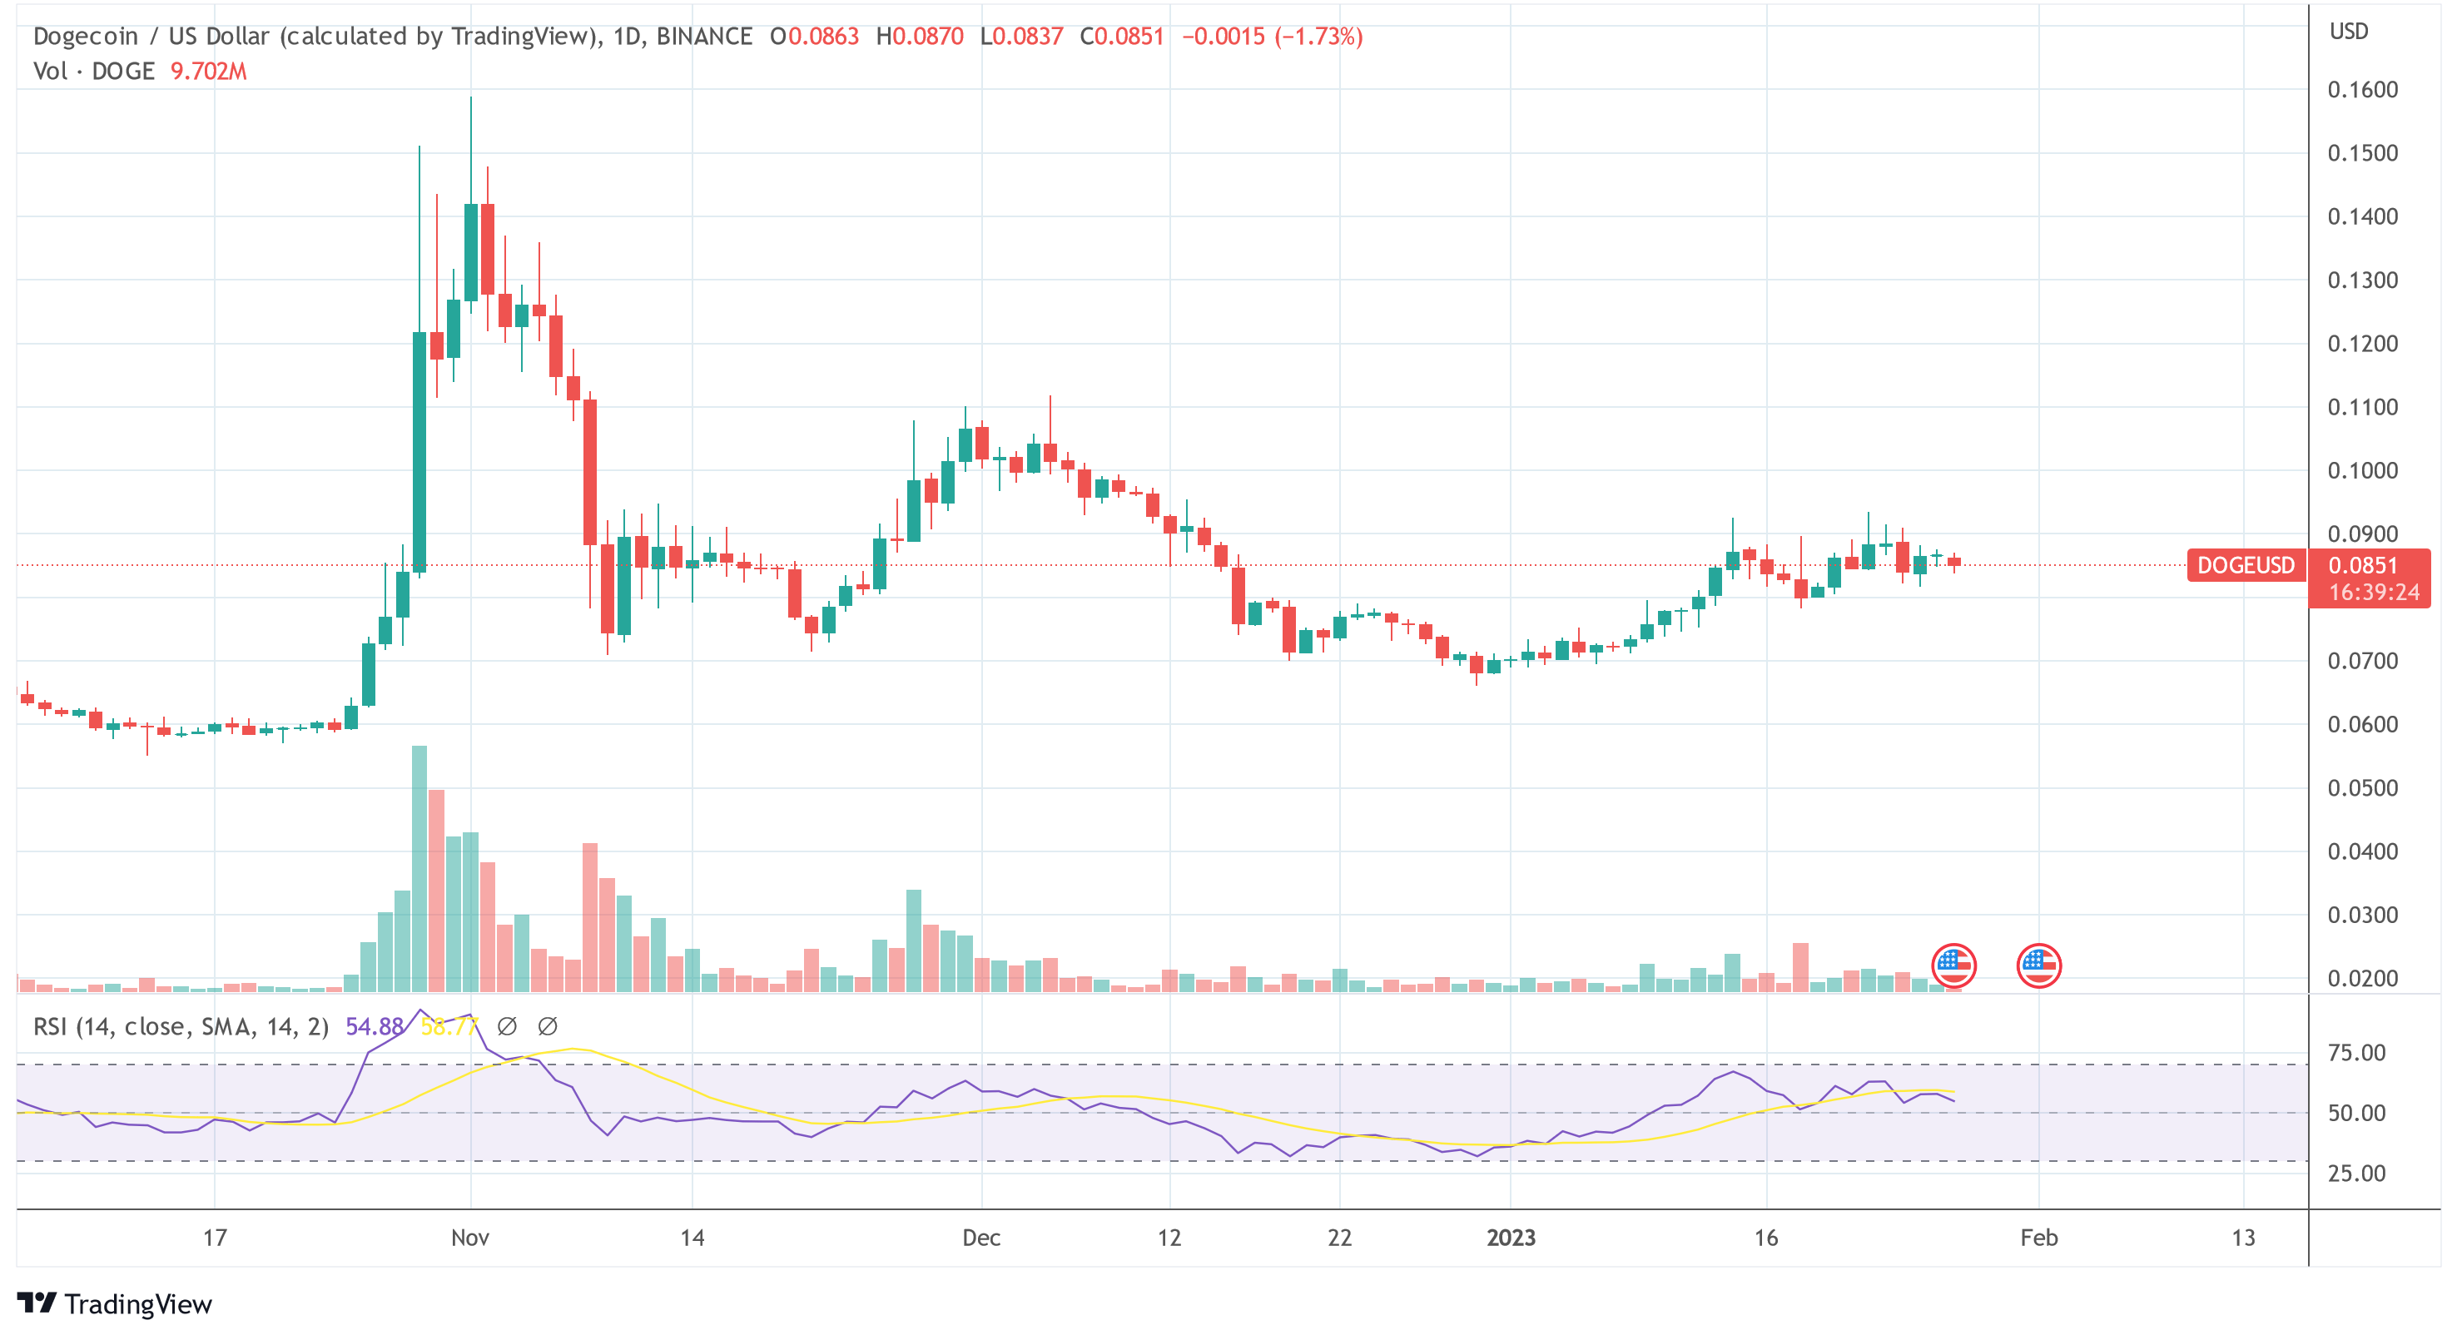Click the 0.1300 price axis label
The image size is (2462, 1340).
2363,280
